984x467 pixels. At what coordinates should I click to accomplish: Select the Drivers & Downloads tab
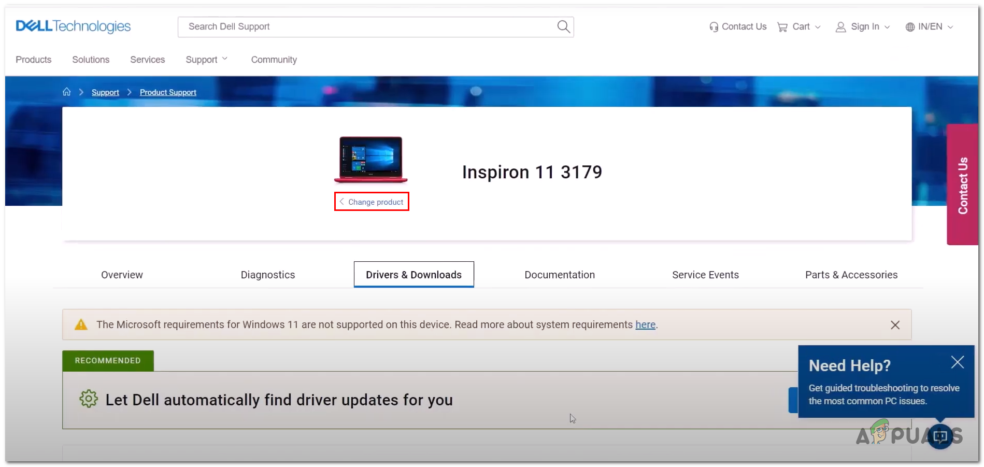[414, 275]
